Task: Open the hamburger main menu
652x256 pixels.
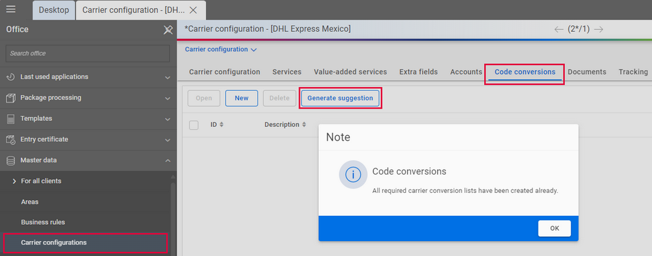Action: click(11, 9)
